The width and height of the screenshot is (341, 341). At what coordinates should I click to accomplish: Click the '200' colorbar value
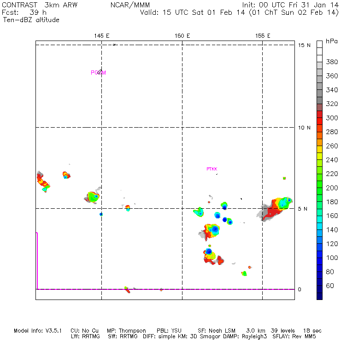click(332, 188)
